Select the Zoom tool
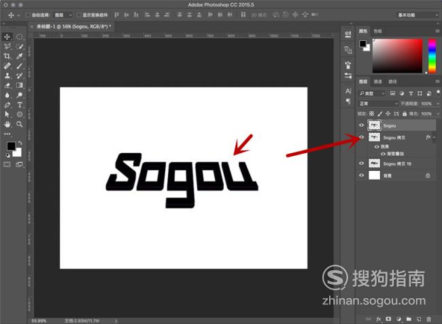This screenshot has height=324, width=442. tap(19, 124)
